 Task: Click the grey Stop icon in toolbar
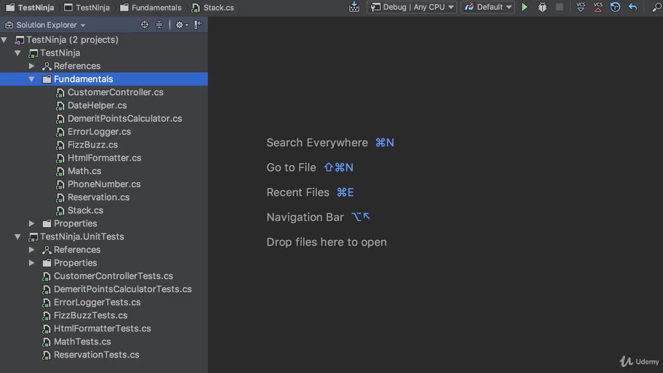point(559,7)
